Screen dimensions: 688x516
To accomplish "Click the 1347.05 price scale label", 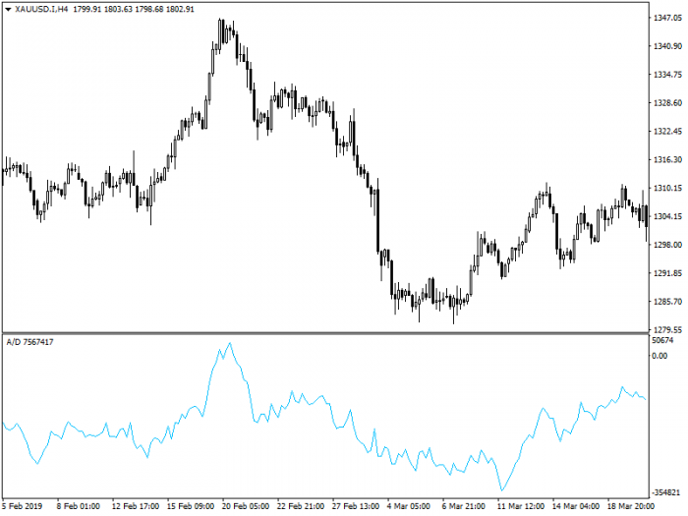I will pos(667,18).
